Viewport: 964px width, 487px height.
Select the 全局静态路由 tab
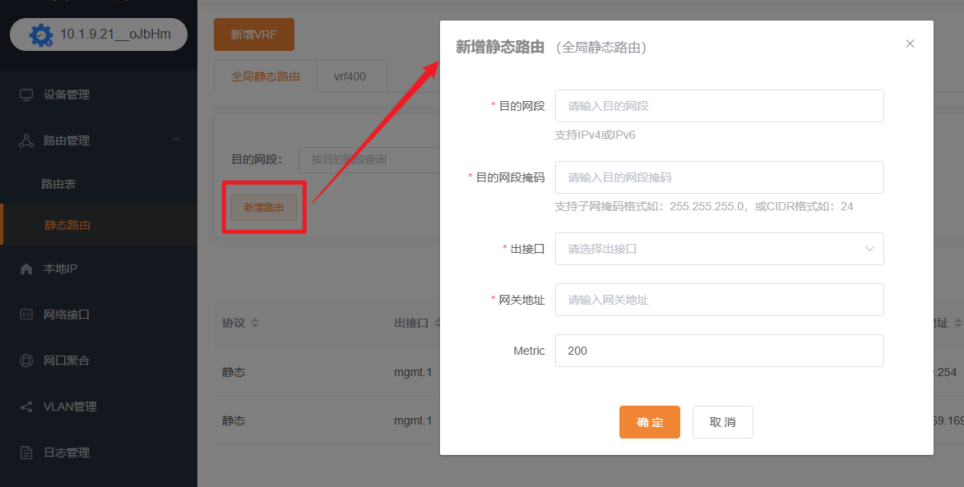[x=265, y=76]
